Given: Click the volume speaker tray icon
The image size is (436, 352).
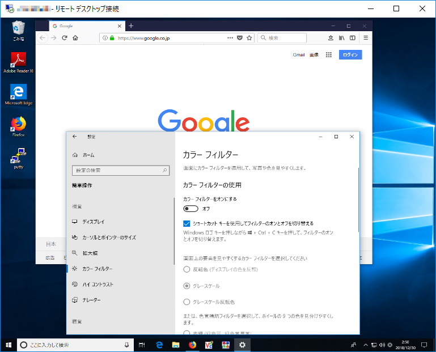Looking at the screenshot, I should pyautogui.click(x=382, y=345).
